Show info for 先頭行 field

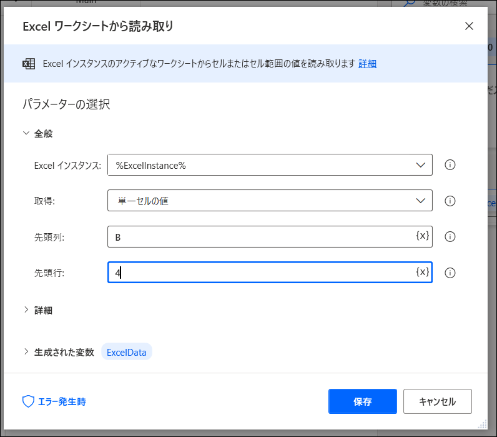[x=450, y=273]
